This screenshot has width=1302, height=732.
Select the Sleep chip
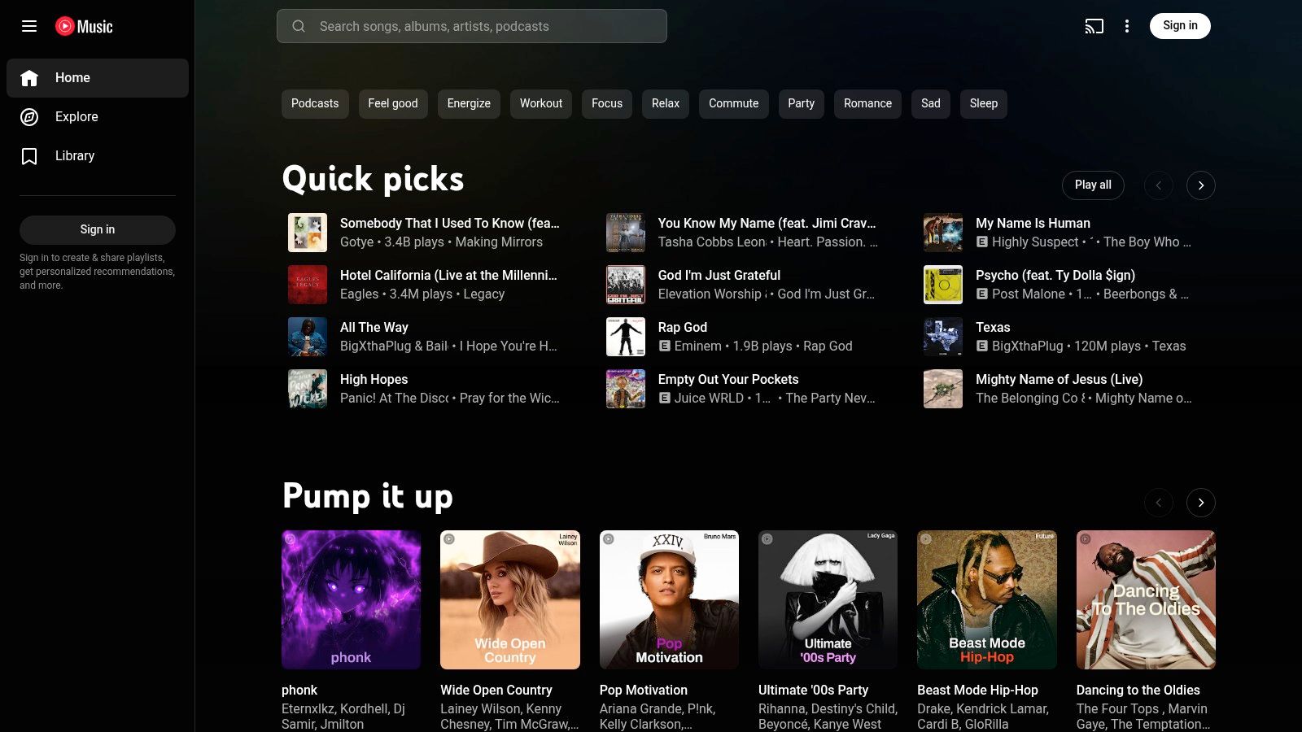pyautogui.click(x=984, y=104)
